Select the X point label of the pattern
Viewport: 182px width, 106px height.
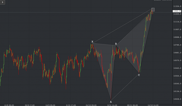92,42
